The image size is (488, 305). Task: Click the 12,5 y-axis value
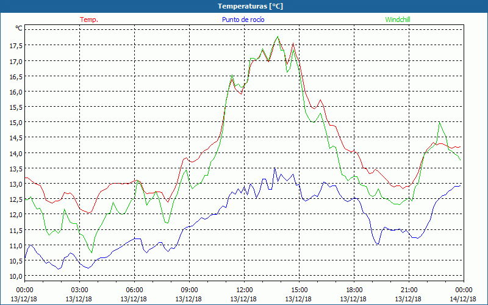coord(16,199)
